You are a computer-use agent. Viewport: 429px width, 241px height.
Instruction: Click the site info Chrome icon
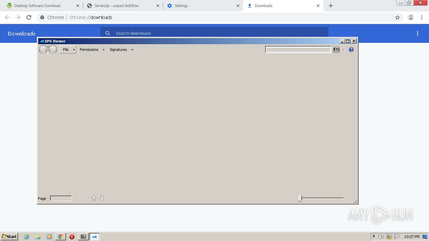click(42, 17)
